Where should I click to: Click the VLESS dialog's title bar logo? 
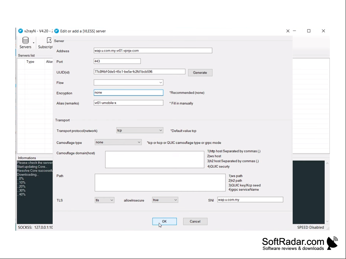coord(57,31)
